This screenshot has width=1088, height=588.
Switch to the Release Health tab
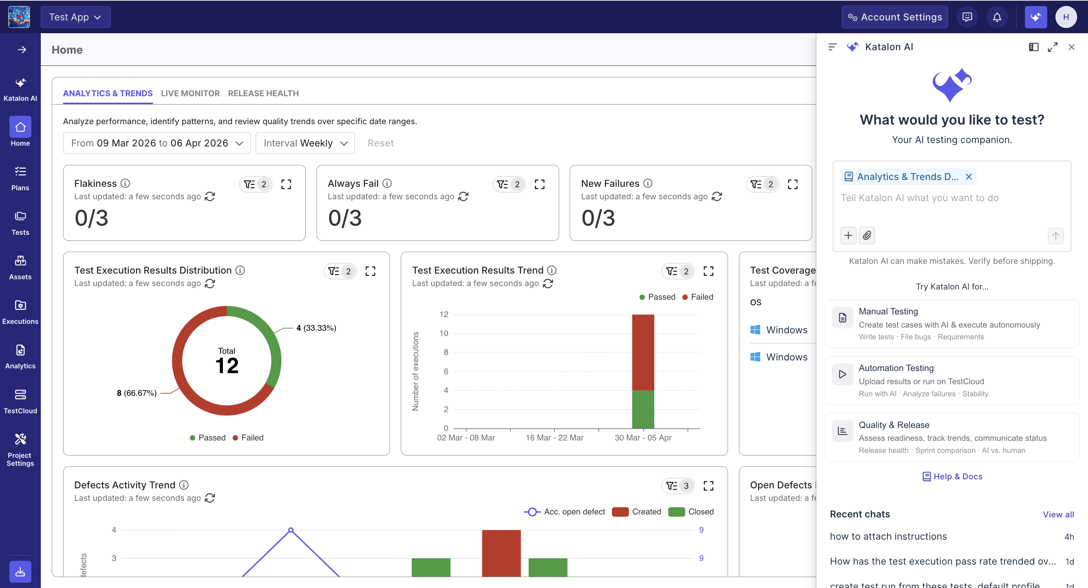[263, 93]
